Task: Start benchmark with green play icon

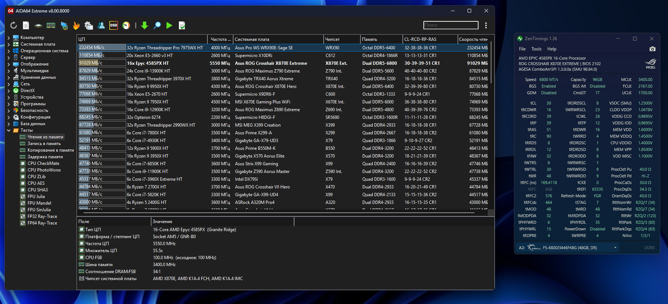Action: [x=169, y=25]
